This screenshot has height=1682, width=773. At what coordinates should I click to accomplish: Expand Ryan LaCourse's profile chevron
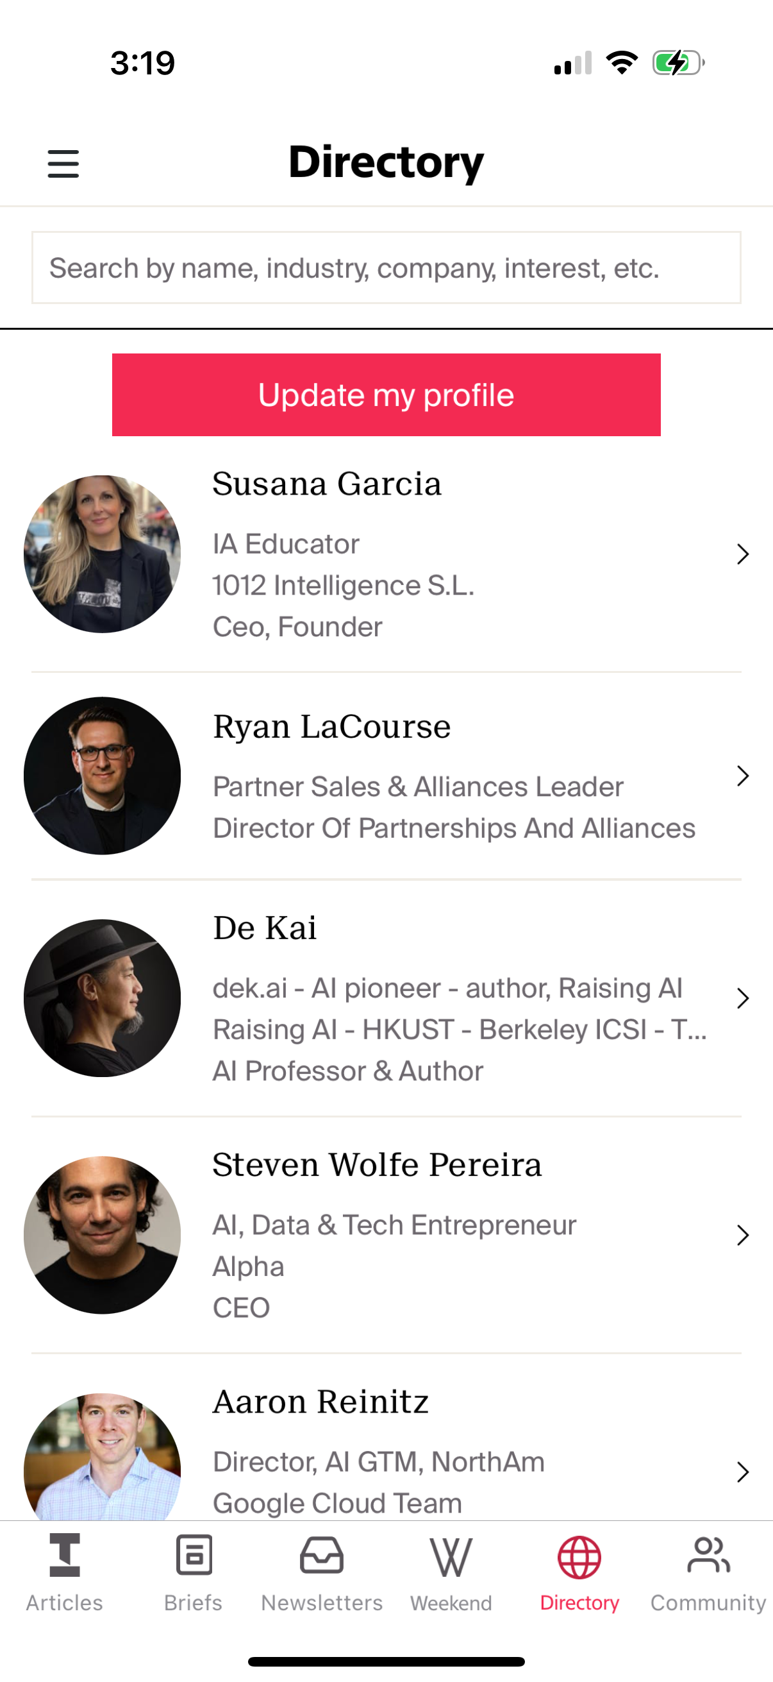(x=742, y=776)
